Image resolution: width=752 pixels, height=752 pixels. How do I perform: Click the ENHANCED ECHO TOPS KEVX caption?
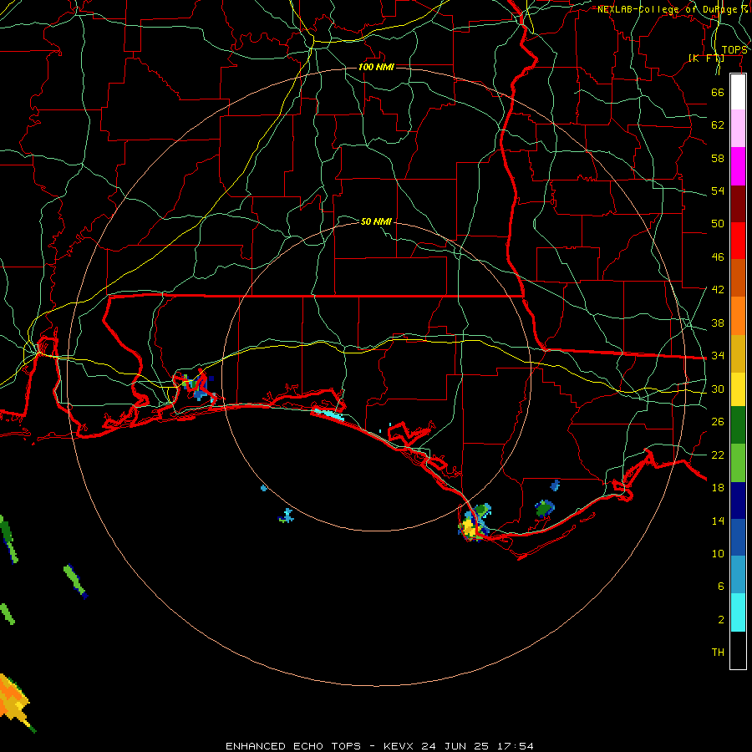[379, 746]
